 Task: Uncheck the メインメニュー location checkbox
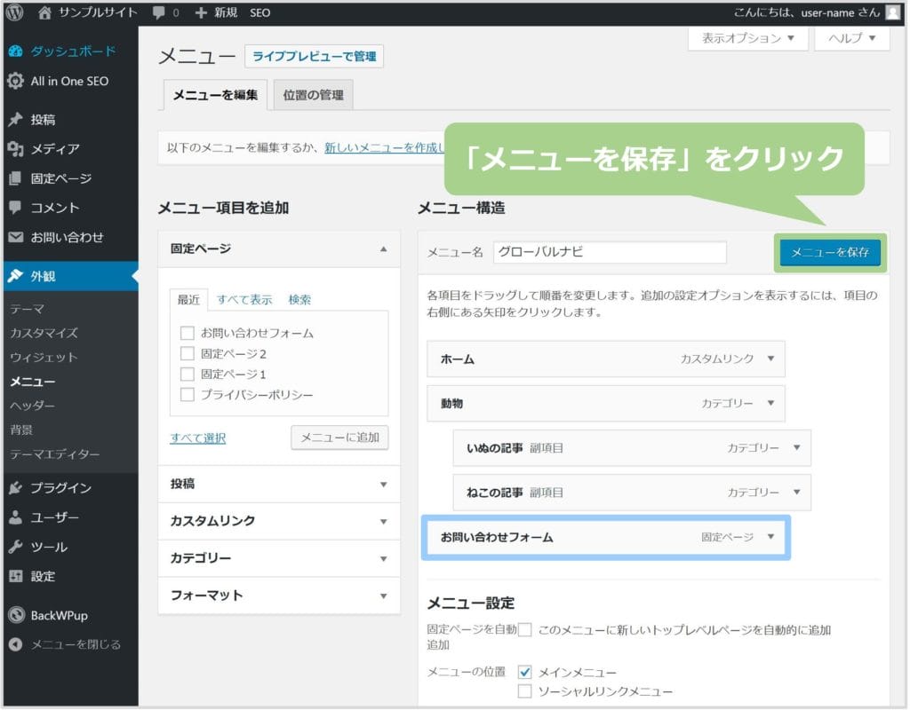[524, 673]
